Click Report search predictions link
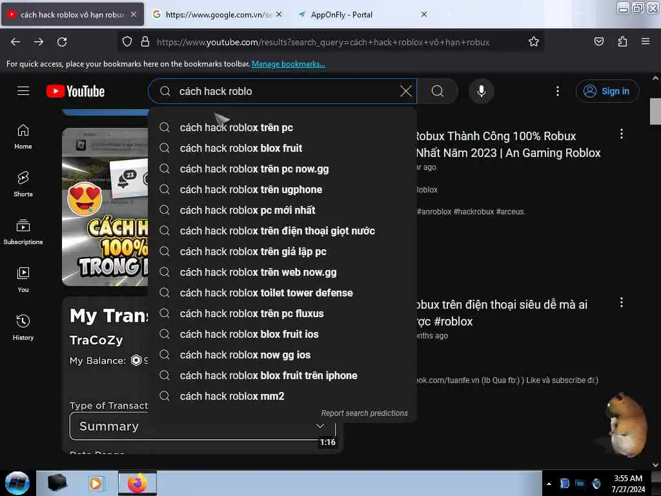Viewport: 661px width, 496px height. (x=364, y=413)
